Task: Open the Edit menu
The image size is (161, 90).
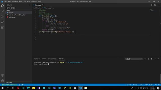Action: (x=9, y=2)
